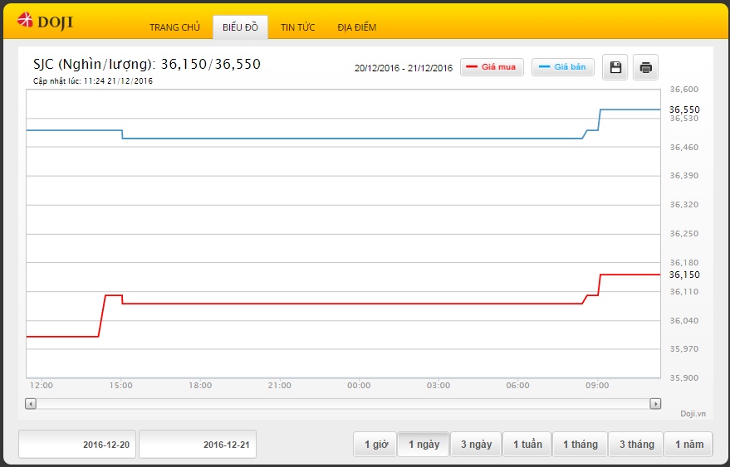Click the 12:00 time axis label
Screen dimensions: 730x467
(x=42, y=385)
